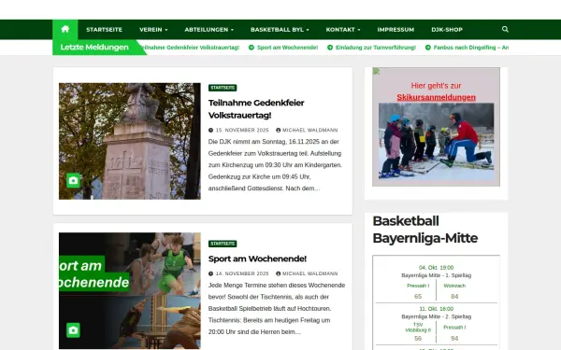Screen dimensions: 561x350
Task: Open the DJK-Shop menu item
Action: (x=447, y=30)
